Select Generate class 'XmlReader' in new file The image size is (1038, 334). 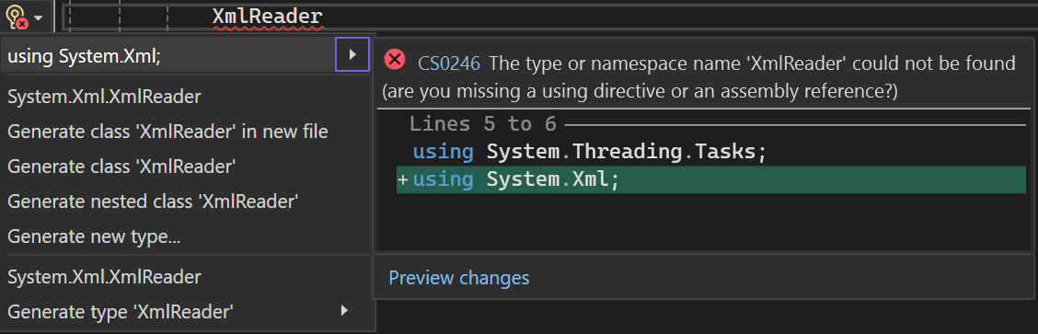167,132
